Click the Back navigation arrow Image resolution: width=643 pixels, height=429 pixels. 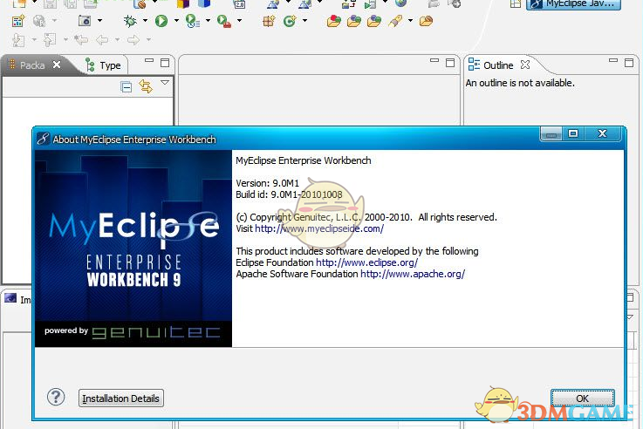pyautogui.click(x=102, y=40)
